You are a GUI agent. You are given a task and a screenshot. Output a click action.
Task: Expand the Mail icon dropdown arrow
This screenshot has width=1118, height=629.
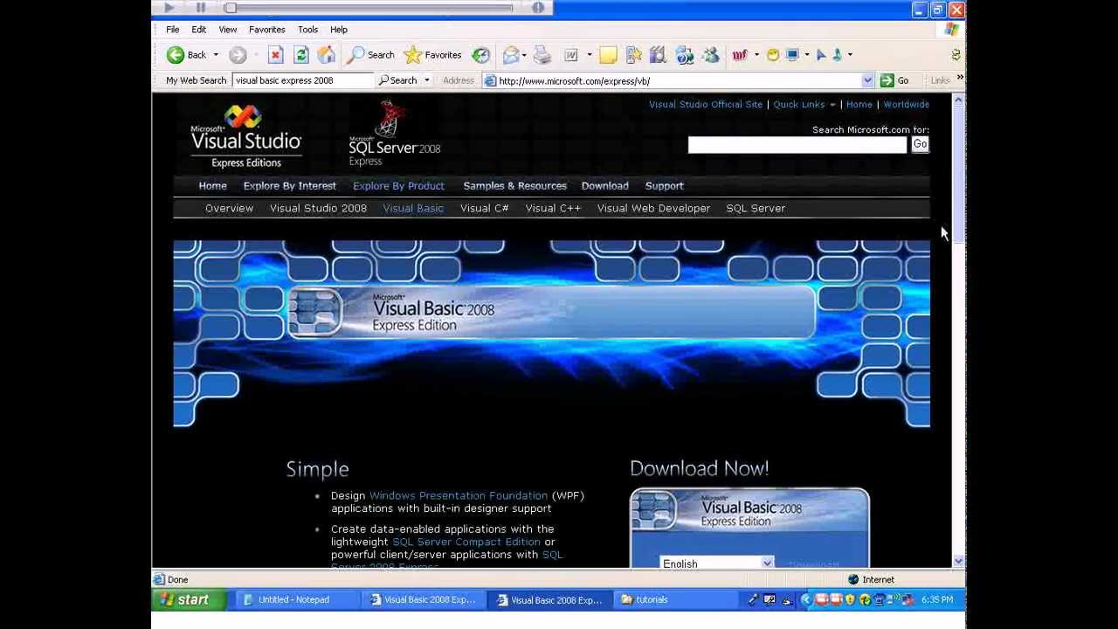524,55
